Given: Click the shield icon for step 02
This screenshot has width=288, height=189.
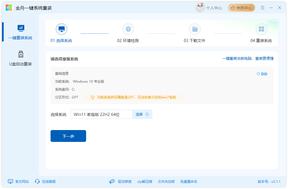Looking at the screenshot, I should point(128,29).
